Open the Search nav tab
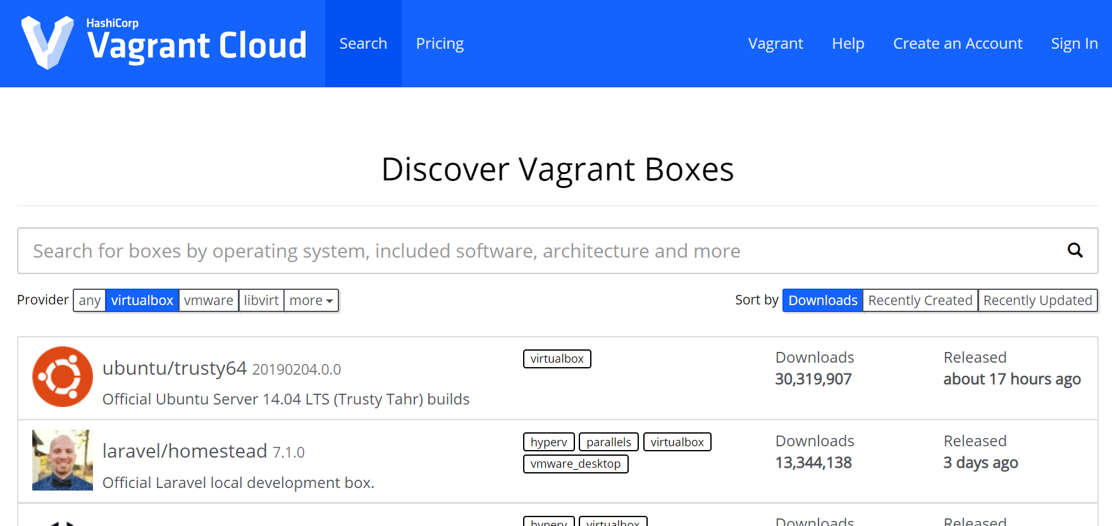The width and height of the screenshot is (1112, 526). (x=363, y=44)
